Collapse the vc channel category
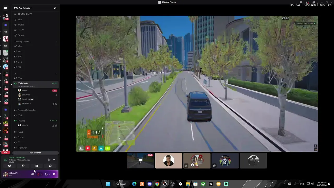This screenshot has width=334, height=188. [x=15, y=74]
